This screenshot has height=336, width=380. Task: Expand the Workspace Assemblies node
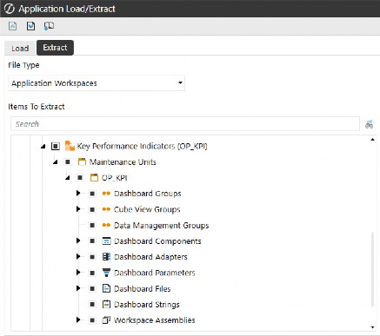click(x=78, y=320)
